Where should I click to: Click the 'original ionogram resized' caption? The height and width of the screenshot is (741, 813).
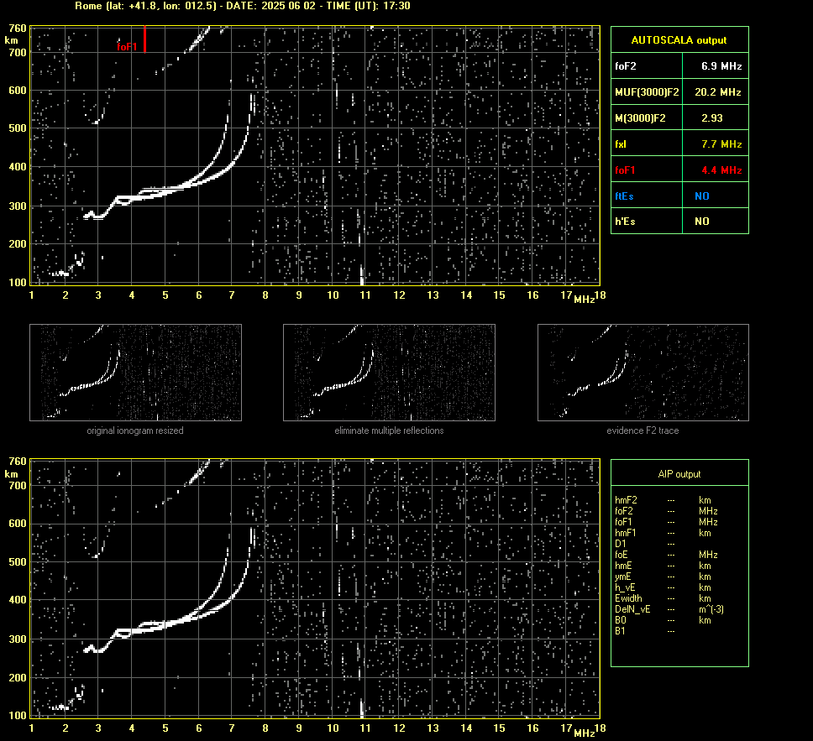[135, 431]
